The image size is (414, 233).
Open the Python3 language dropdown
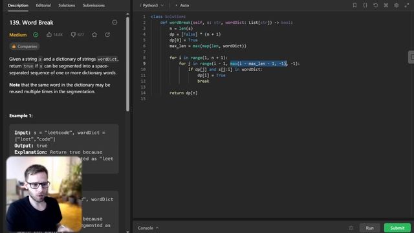(152, 5)
